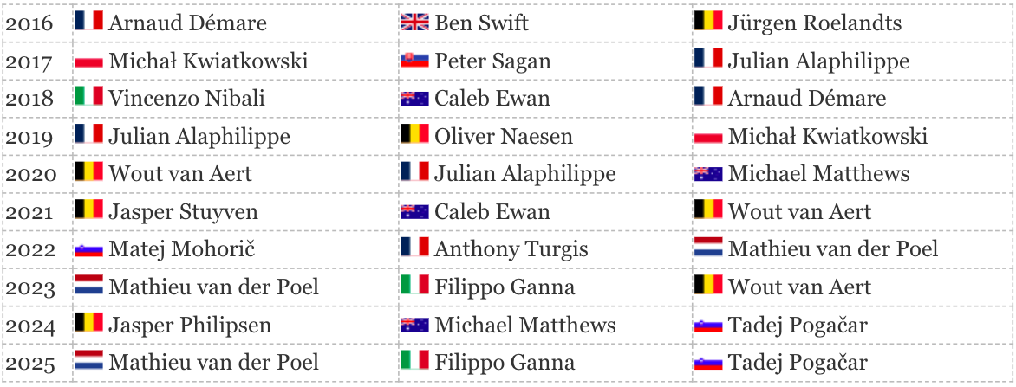Click the 2022 year cell
Screen dimensions: 1016x387
click(29, 249)
